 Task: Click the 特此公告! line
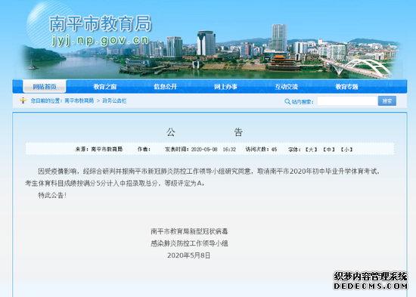click(x=52, y=196)
